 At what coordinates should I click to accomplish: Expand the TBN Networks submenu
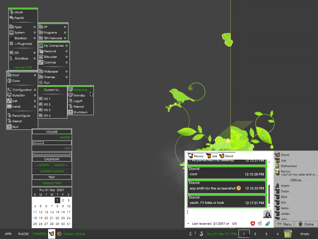(65, 38)
